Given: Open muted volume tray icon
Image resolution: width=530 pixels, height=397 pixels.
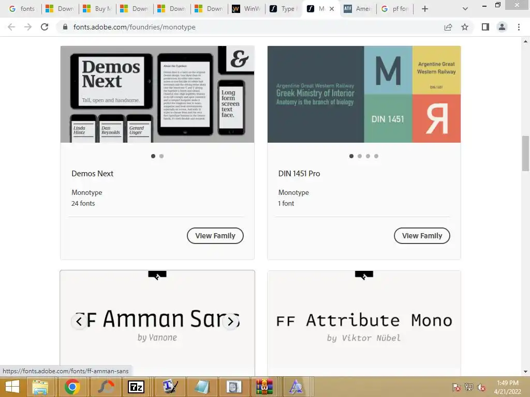Looking at the screenshot, I should click(481, 387).
